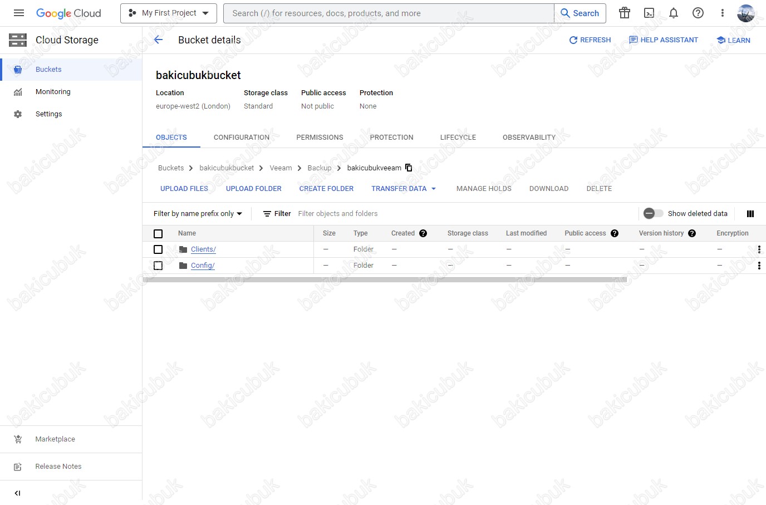
Task: Open the main navigation hamburger menu
Action: coord(19,13)
